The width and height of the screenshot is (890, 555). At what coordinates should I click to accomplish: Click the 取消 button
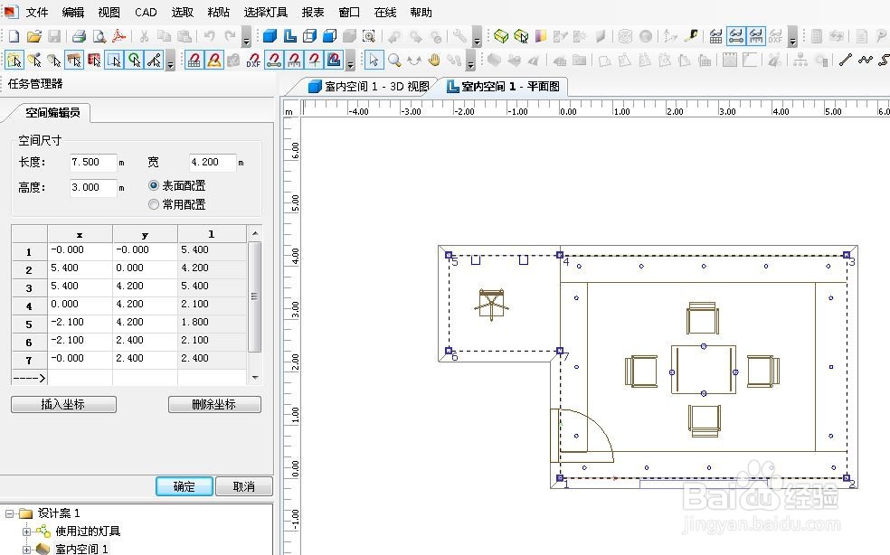[x=244, y=486]
